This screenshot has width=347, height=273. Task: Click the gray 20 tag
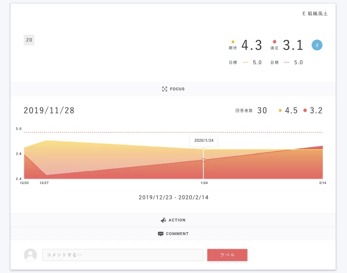29,40
